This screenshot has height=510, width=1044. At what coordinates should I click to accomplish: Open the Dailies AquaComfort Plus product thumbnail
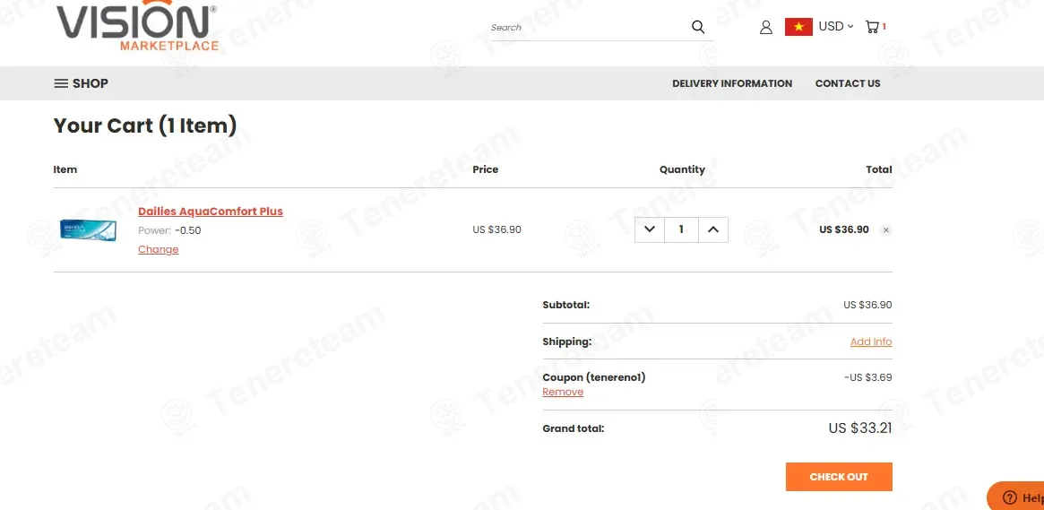(x=88, y=229)
